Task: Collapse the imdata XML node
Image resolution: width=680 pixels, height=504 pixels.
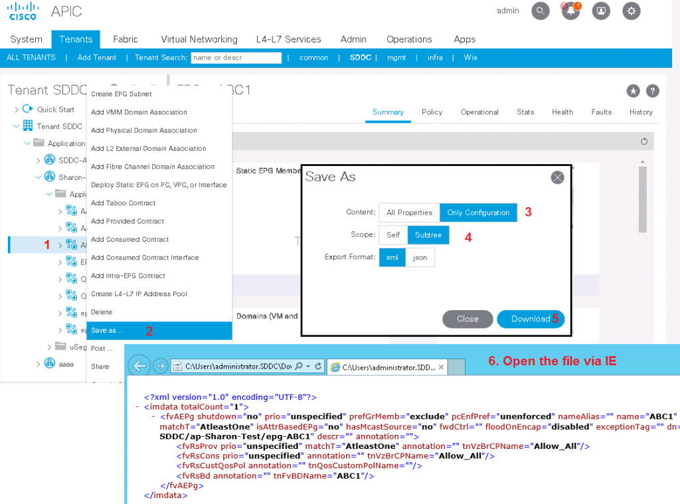Action: pyautogui.click(x=137, y=407)
